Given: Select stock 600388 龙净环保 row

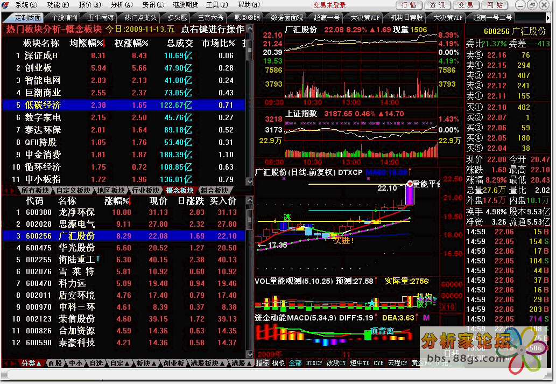Looking at the screenshot, I should click(x=123, y=212).
